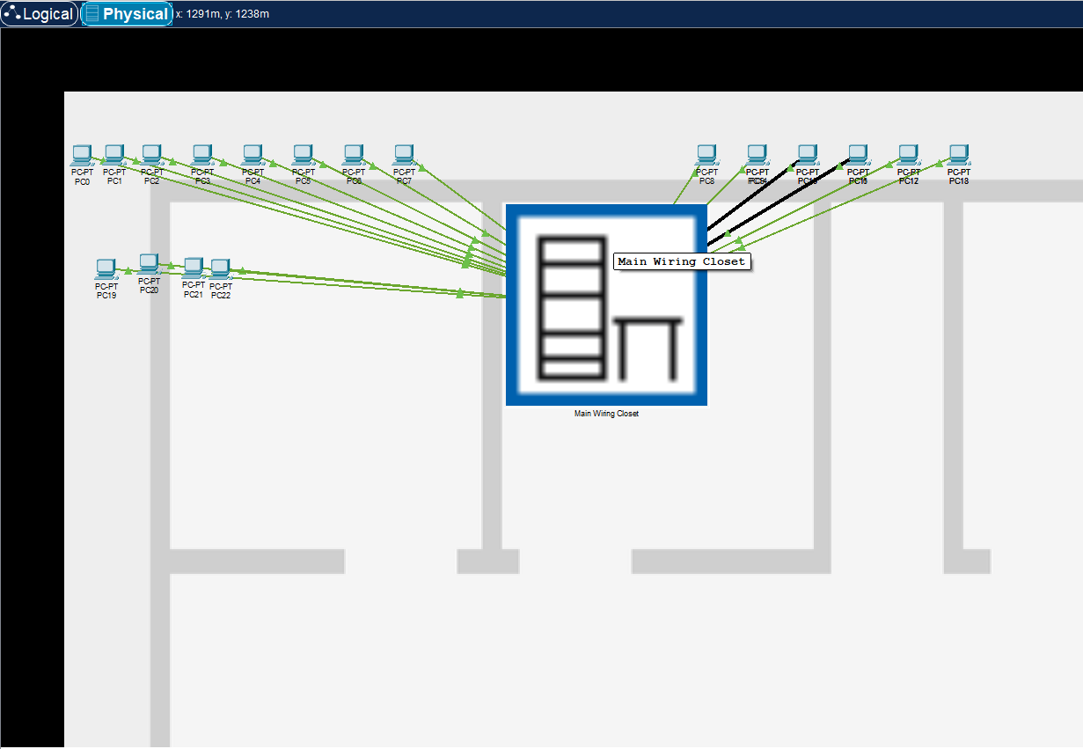The image size is (1083, 749).
Task: Pick the PC3 computer icon
Action: click(202, 156)
